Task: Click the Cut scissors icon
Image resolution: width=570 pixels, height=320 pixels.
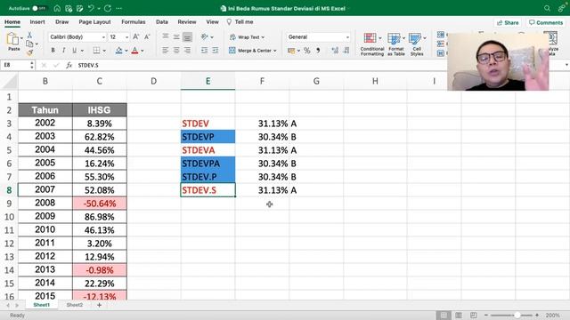Action: click(29, 36)
